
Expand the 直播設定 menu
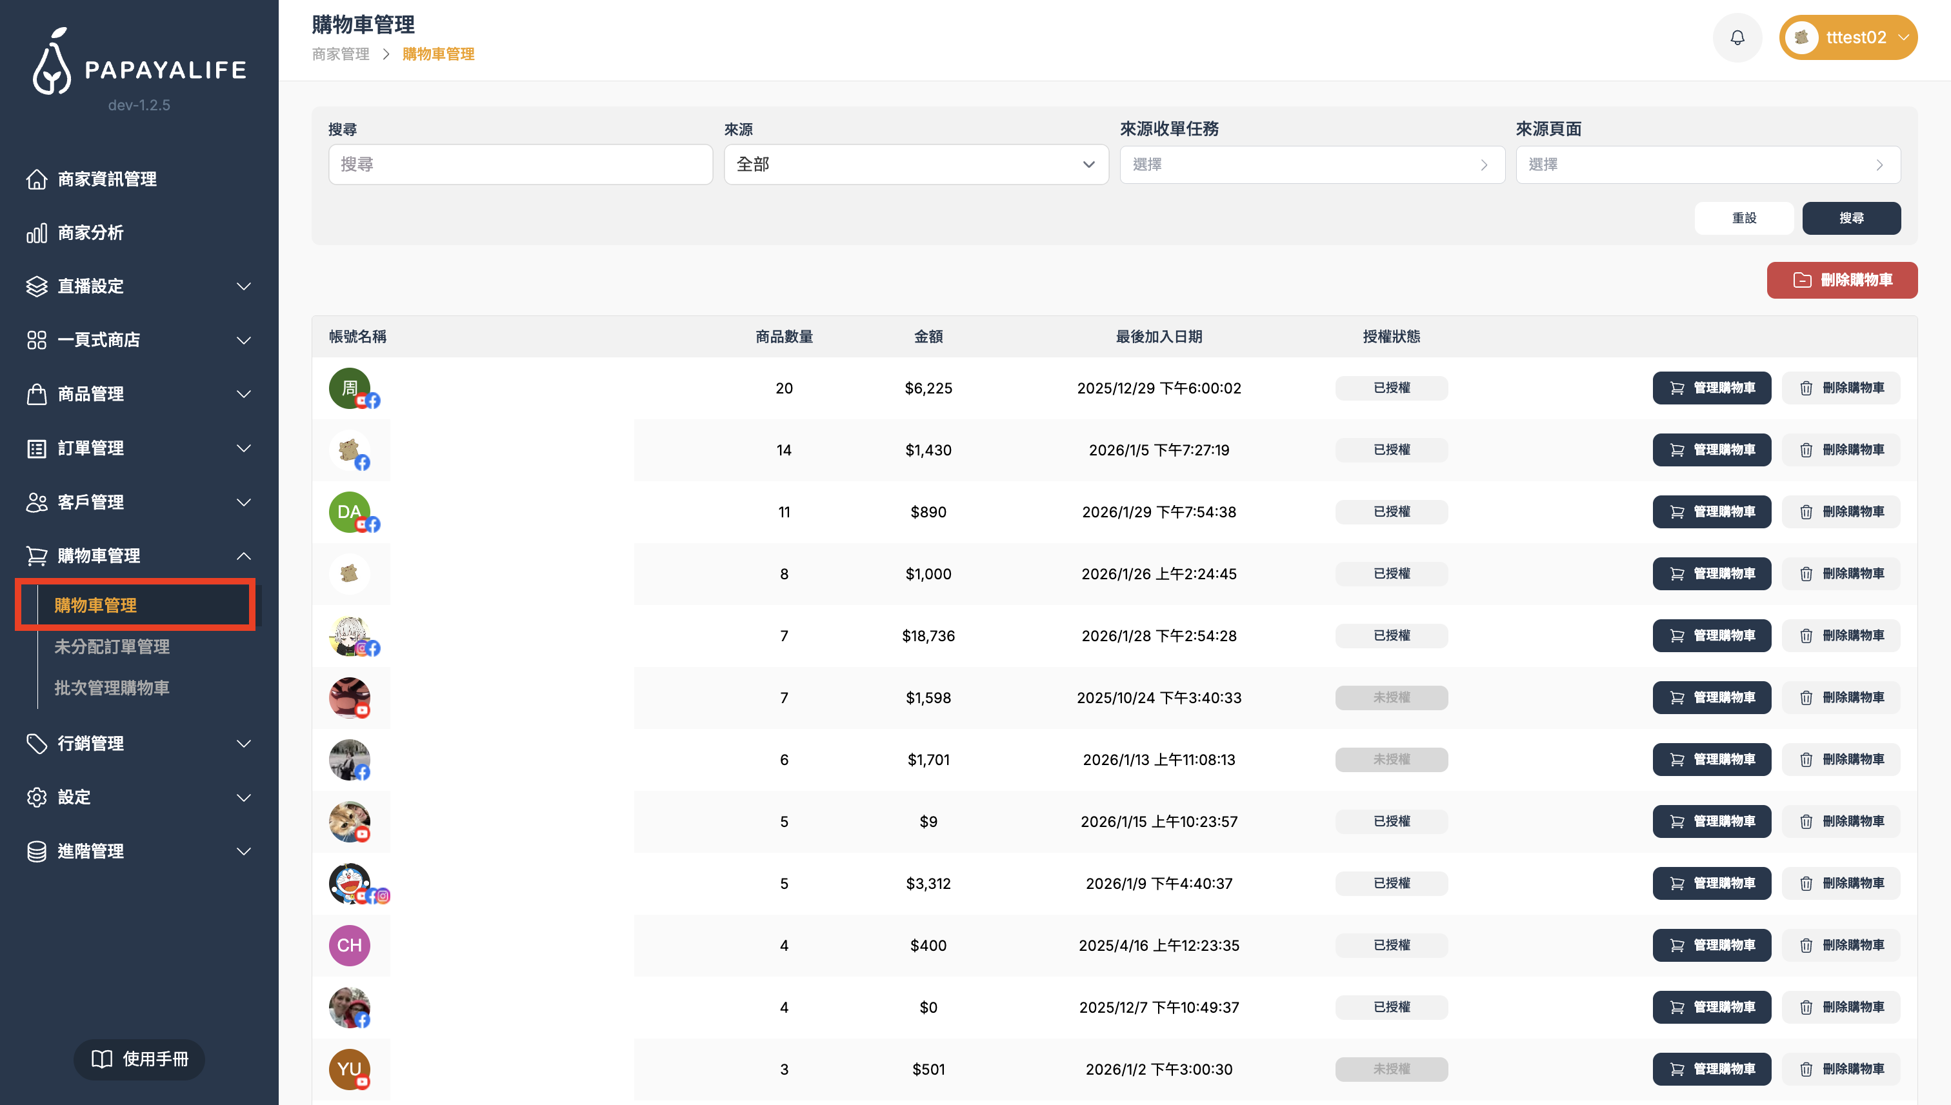click(x=243, y=286)
